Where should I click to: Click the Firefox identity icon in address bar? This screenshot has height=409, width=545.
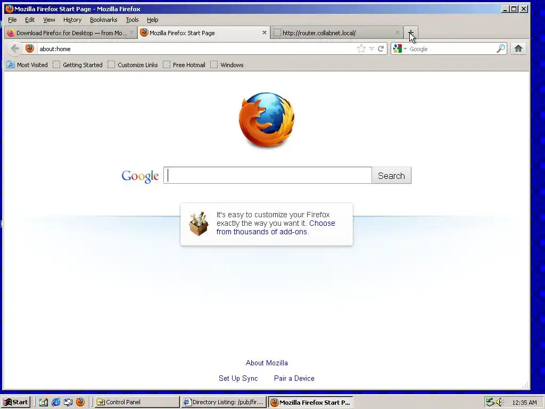point(30,48)
